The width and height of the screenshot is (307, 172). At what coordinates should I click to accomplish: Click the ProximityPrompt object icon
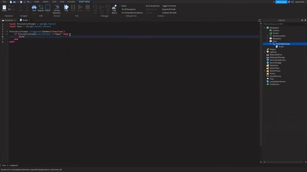(x=274, y=44)
